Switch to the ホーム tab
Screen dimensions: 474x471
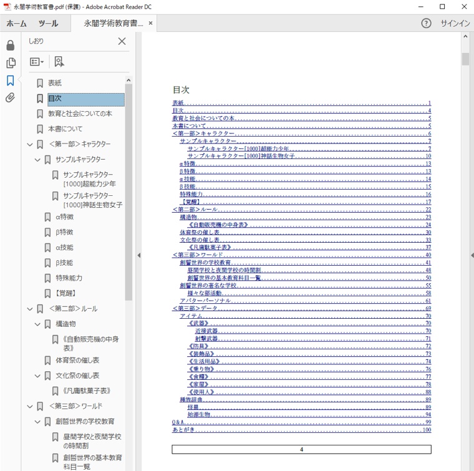16,23
